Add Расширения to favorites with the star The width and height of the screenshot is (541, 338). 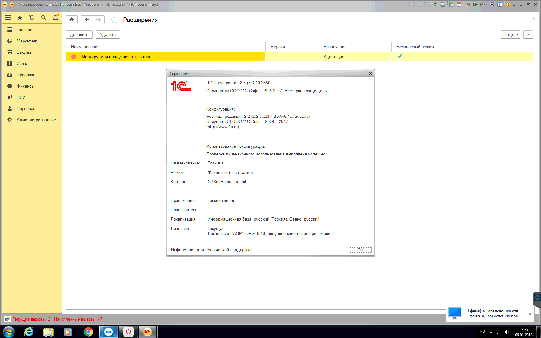[114, 20]
